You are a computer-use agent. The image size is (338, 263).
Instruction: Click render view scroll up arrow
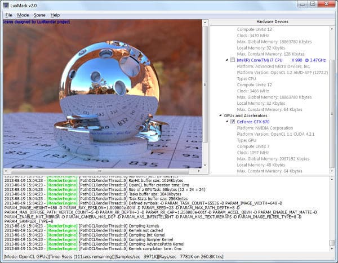coord(205,23)
